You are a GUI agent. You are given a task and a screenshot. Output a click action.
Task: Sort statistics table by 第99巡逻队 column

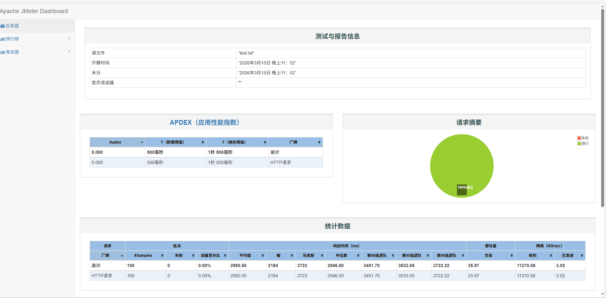[449, 256]
